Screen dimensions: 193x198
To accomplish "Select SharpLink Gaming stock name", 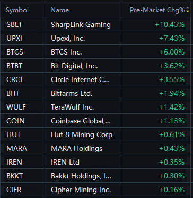I will click(x=81, y=25).
